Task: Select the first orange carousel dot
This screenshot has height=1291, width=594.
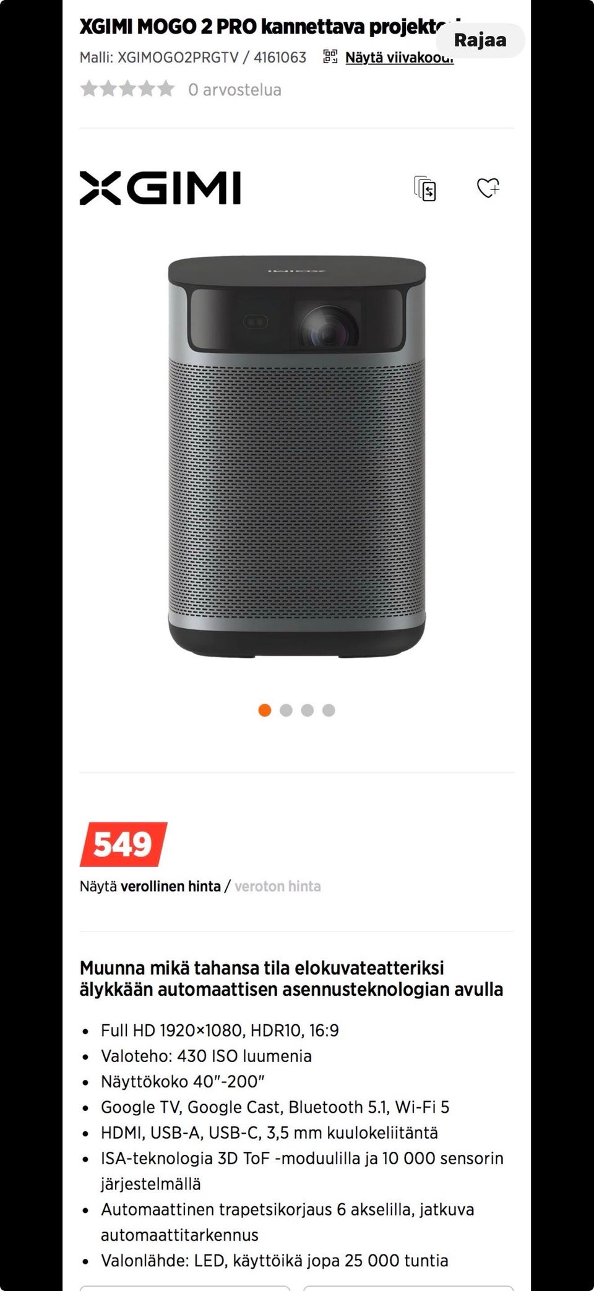Action: click(265, 710)
